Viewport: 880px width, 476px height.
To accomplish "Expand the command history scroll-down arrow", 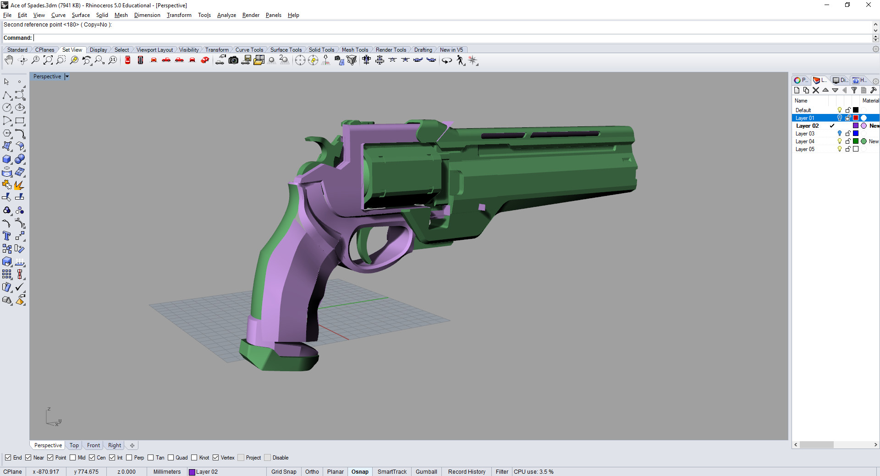I will pos(876,31).
